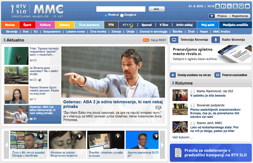
Task: Open the Tigraste komarje mosquito thumbnail
Action: [x=16, y=56]
